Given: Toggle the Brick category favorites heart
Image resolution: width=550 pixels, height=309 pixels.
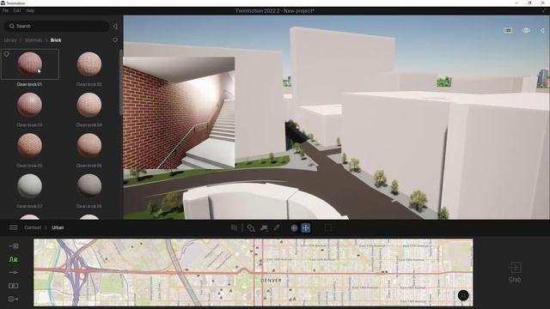Looking at the screenshot, I should coord(115,40).
